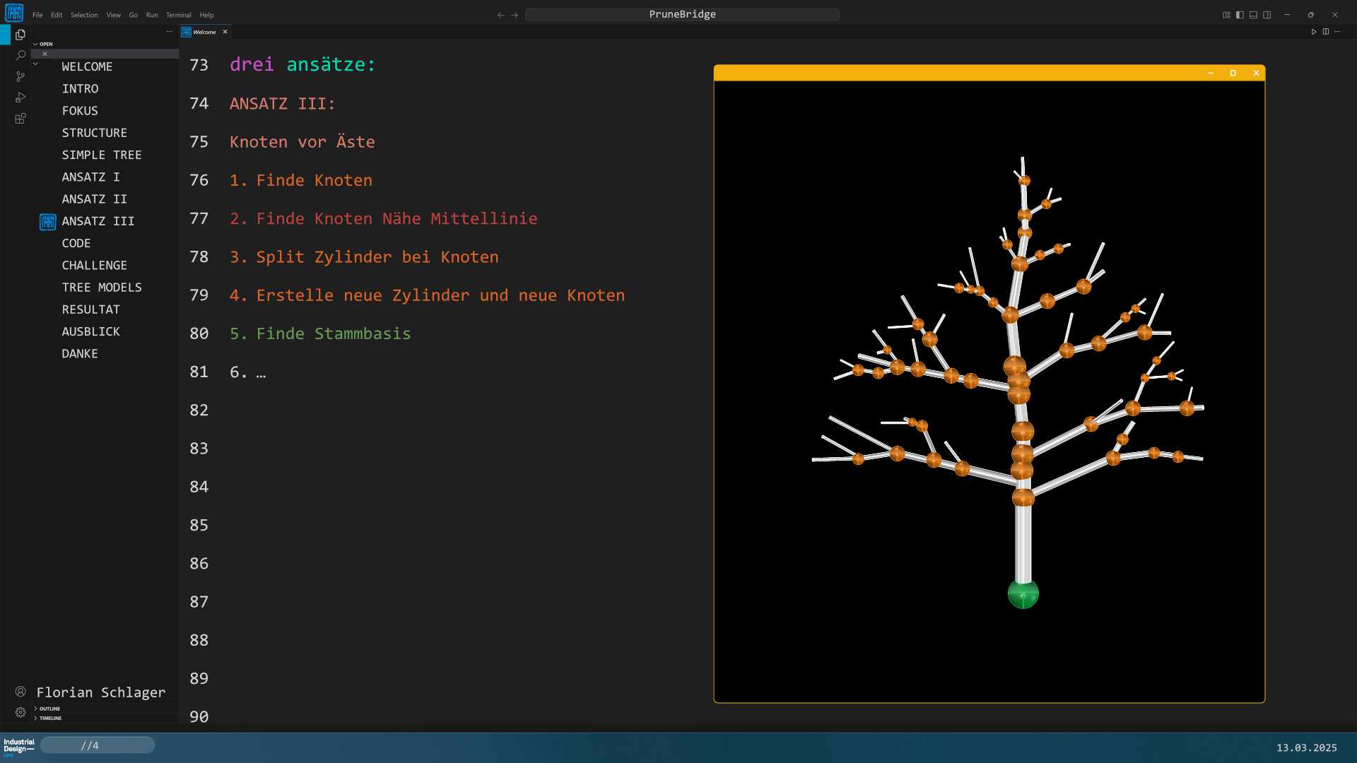Open the Selection menu
This screenshot has height=763, width=1357.
84,15
